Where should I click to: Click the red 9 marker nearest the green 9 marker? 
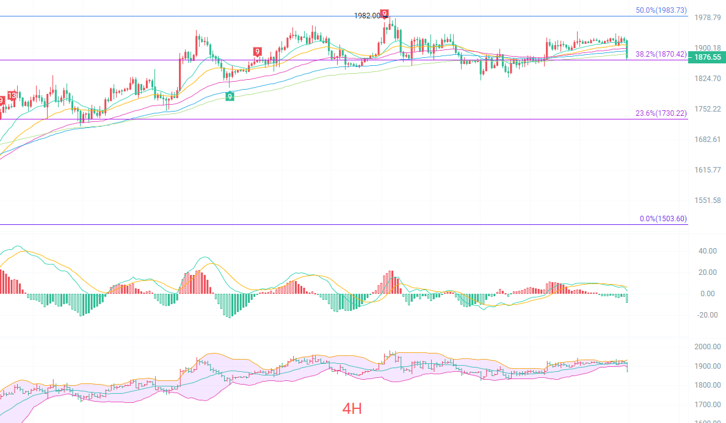click(x=257, y=52)
